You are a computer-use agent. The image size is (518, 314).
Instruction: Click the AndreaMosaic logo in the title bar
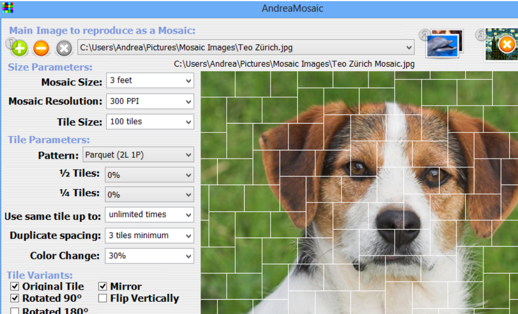point(7,8)
